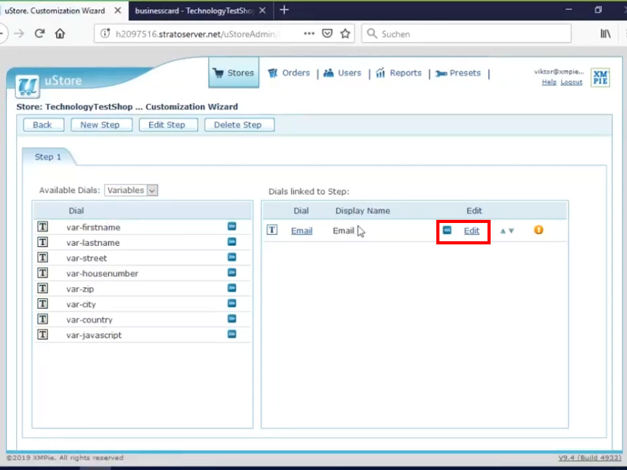Add var-city dial to the step
The width and height of the screenshot is (627, 470).
232,303
